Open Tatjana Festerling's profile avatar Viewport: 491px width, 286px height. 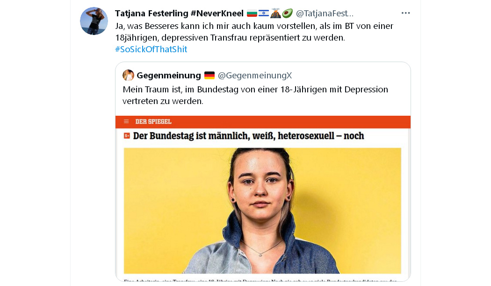94,21
